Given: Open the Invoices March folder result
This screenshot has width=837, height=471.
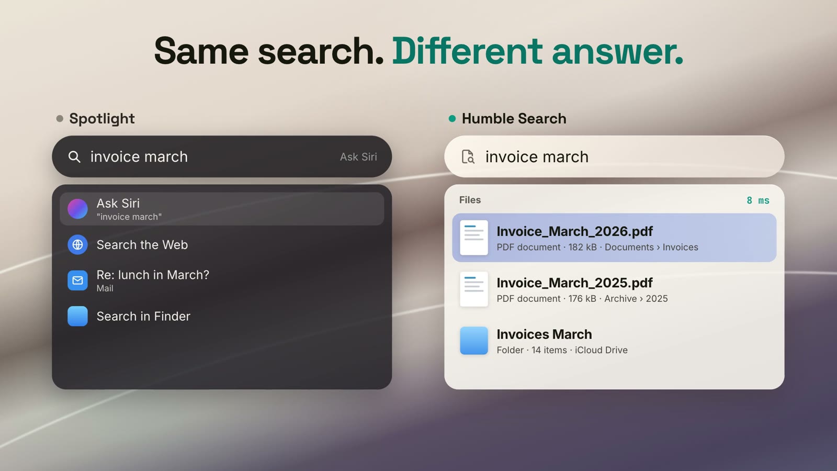Looking at the screenshot, I should [614, 341].
